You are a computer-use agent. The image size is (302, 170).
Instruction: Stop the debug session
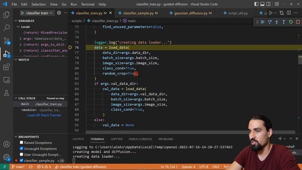pos(298,22)
